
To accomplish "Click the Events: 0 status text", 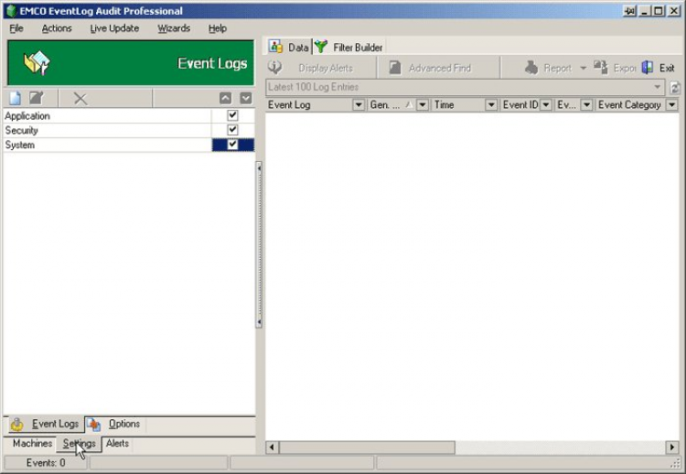I will pyautogui.click(x=46, y=463).
